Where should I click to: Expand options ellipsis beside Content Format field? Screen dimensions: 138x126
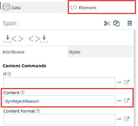pyautogui.click(x=120, y=119)
